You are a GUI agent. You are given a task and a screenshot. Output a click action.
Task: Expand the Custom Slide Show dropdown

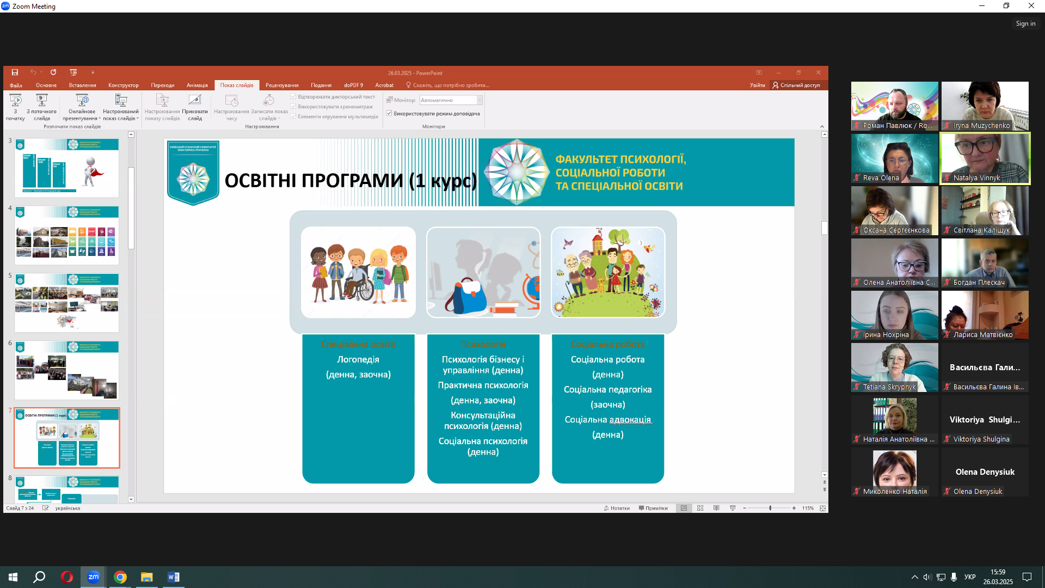(x=138, y=119)
